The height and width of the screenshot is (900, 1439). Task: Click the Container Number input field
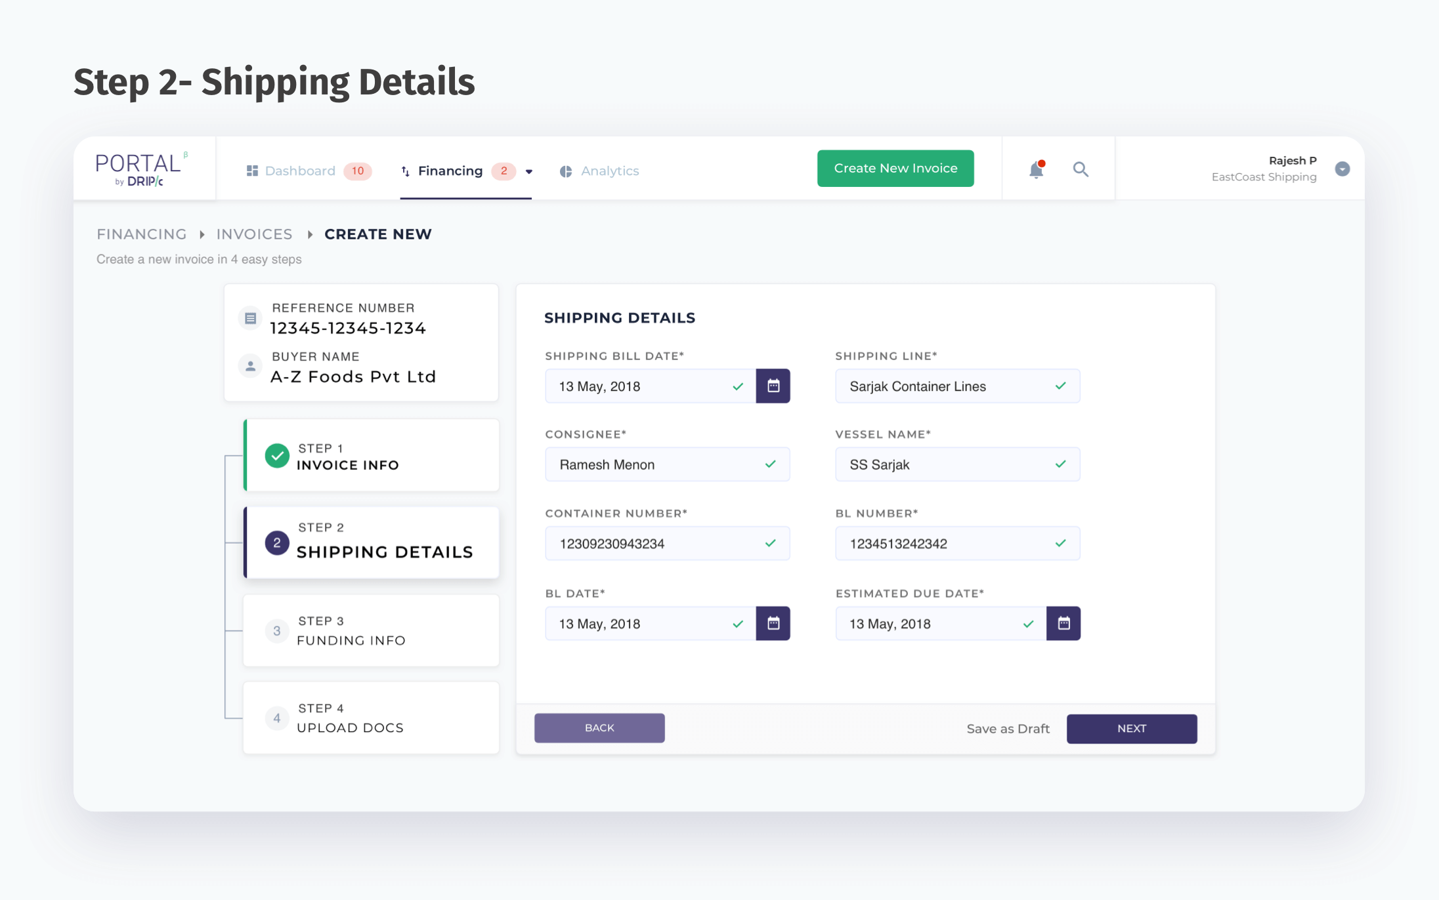pyautogui.click(x=668, y=544)
